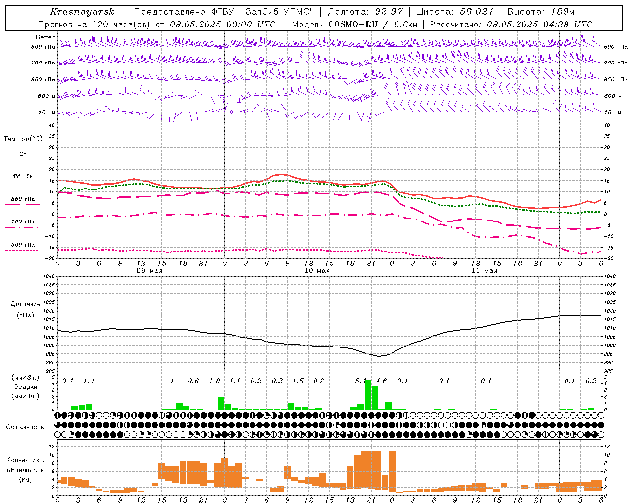
Task: Click the Рассчитано: 09.05.2025 04:39 UTC text
Action: click(x=511, y=24)
